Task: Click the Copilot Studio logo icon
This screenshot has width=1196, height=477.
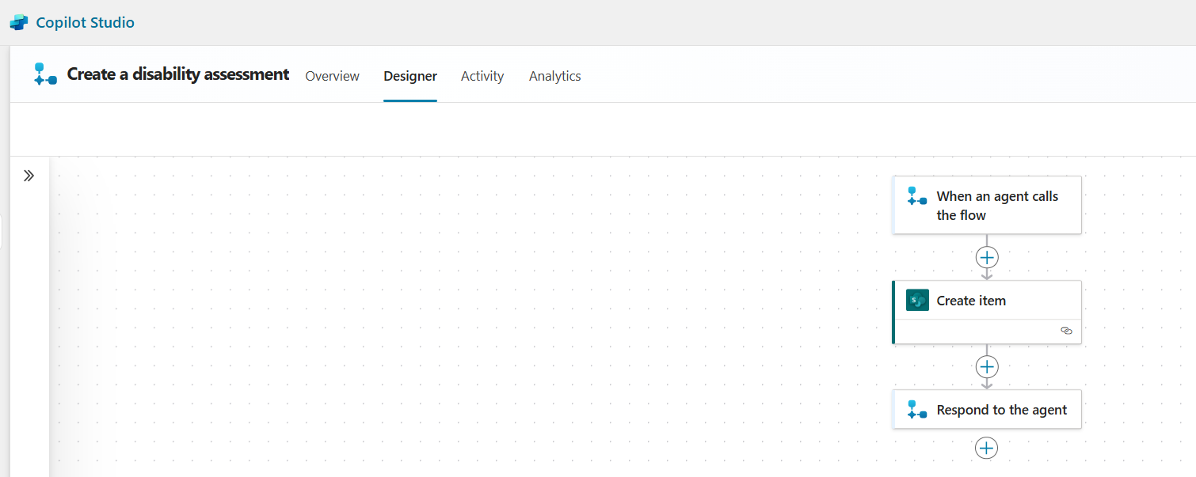Action: (x=17, y=22)
